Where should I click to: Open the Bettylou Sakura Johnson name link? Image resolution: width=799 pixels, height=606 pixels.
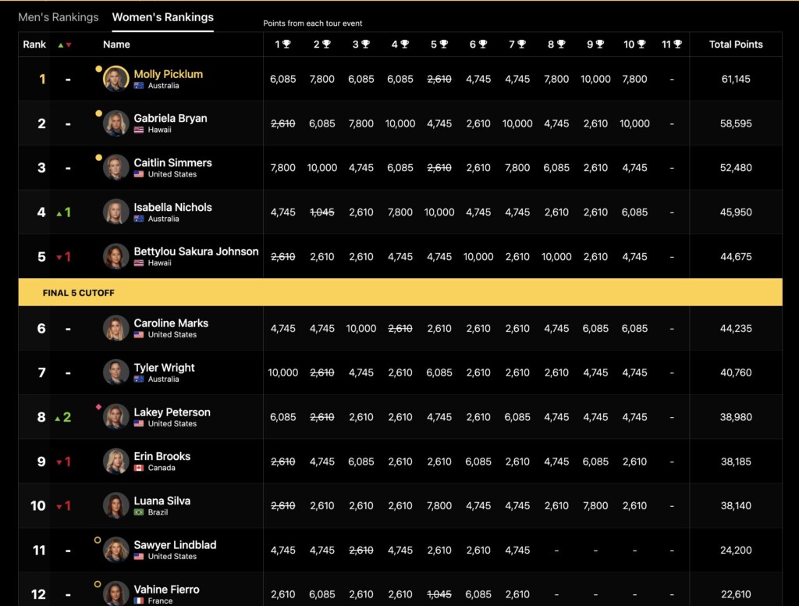click(x=196, y=251)
